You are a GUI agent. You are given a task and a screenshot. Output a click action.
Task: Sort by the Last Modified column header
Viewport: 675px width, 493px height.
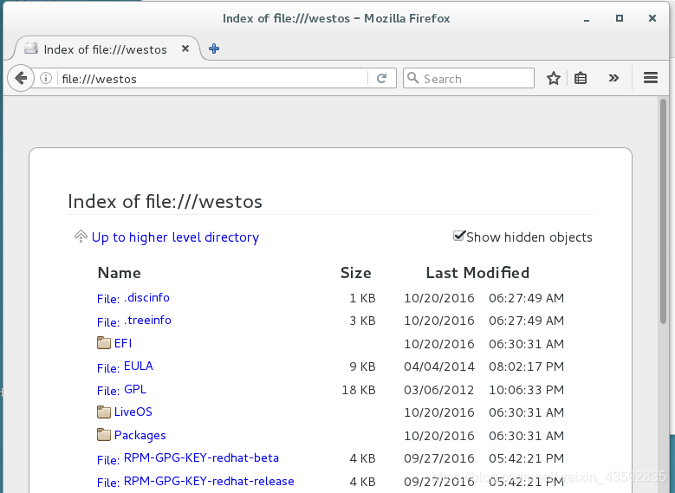pyautogui.click(x=477, y=273)
